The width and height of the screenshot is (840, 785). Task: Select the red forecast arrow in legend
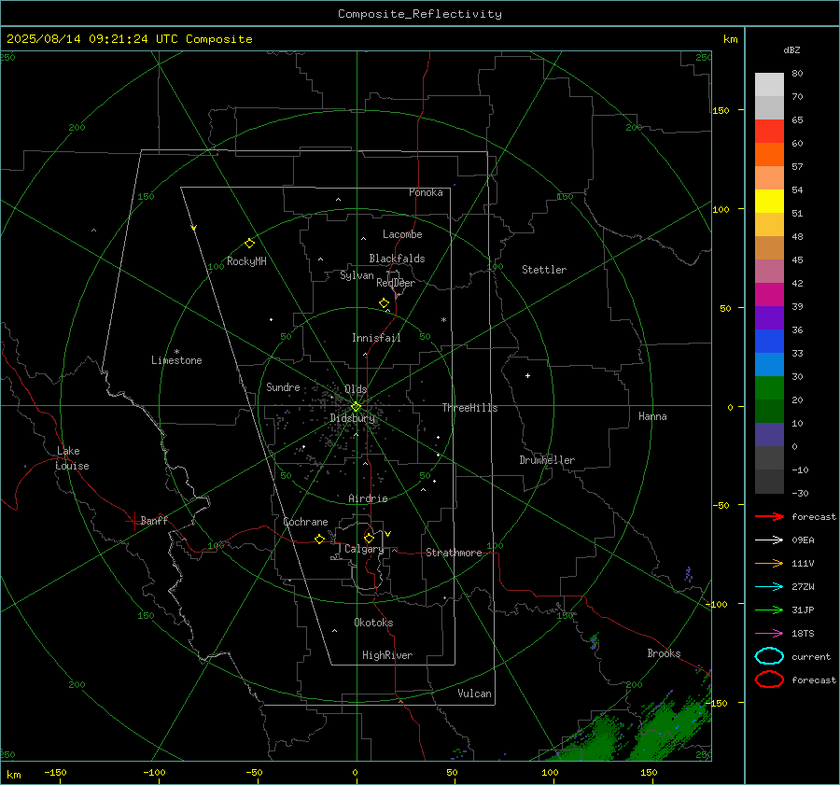(769, 516)
